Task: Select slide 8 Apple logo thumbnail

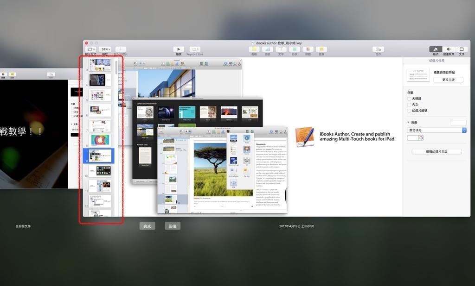Action: (x=100, y=141)
